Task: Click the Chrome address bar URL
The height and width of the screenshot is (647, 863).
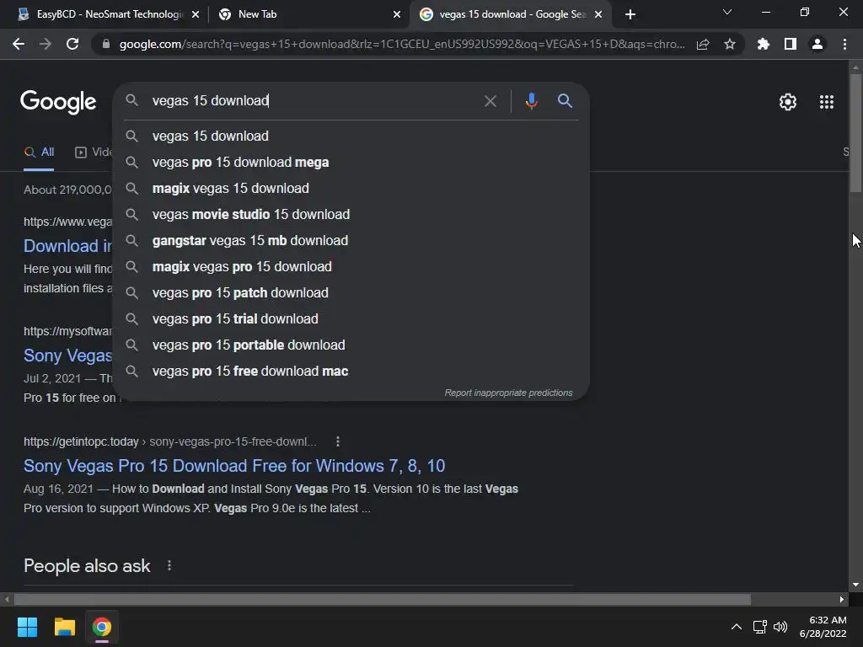Action: tap(402, 44)
